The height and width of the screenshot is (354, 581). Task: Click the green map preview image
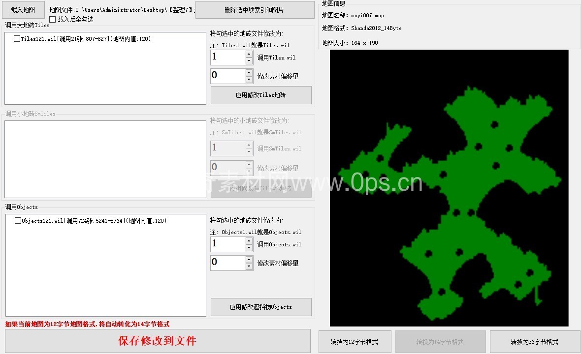pyautogui.click(x=449, y=188)
